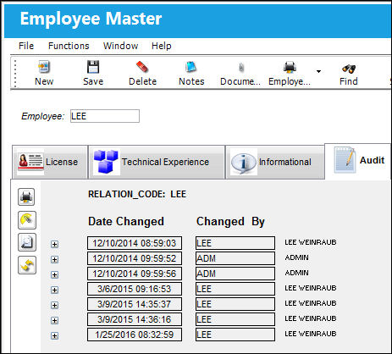Click the ADM cell in 09:59:52 row
The height and width of the screenshot is (354, 392).
235,258
